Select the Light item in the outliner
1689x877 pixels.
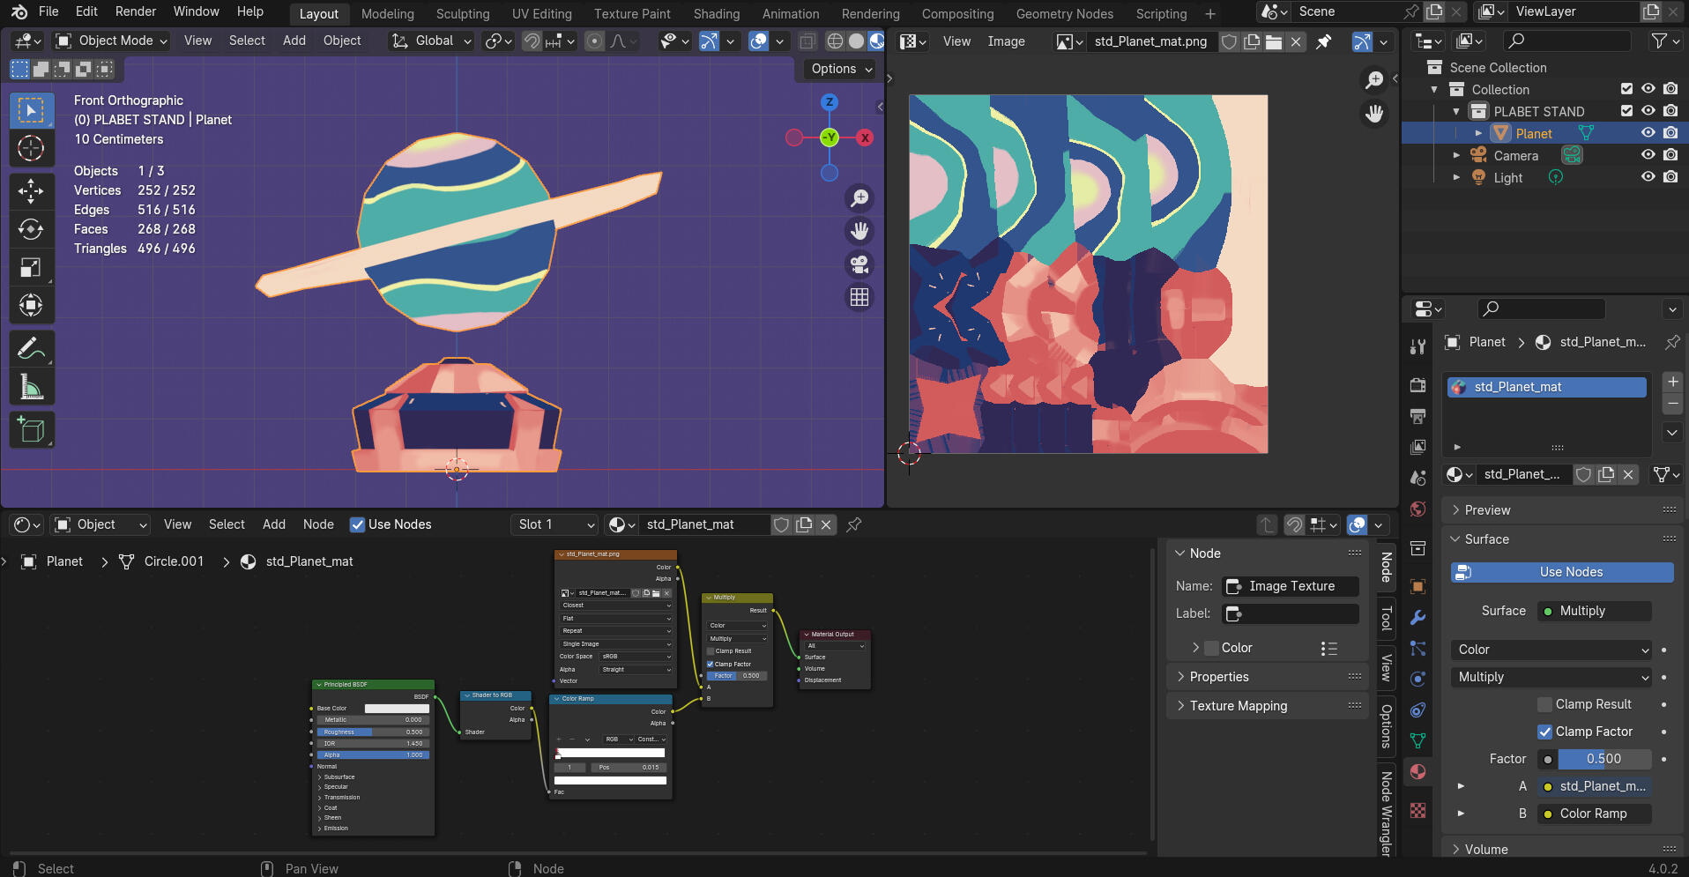click(x=1507, y=177)
